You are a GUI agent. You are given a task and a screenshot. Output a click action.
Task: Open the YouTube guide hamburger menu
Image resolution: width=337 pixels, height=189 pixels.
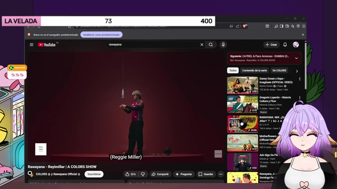[32, 45]
